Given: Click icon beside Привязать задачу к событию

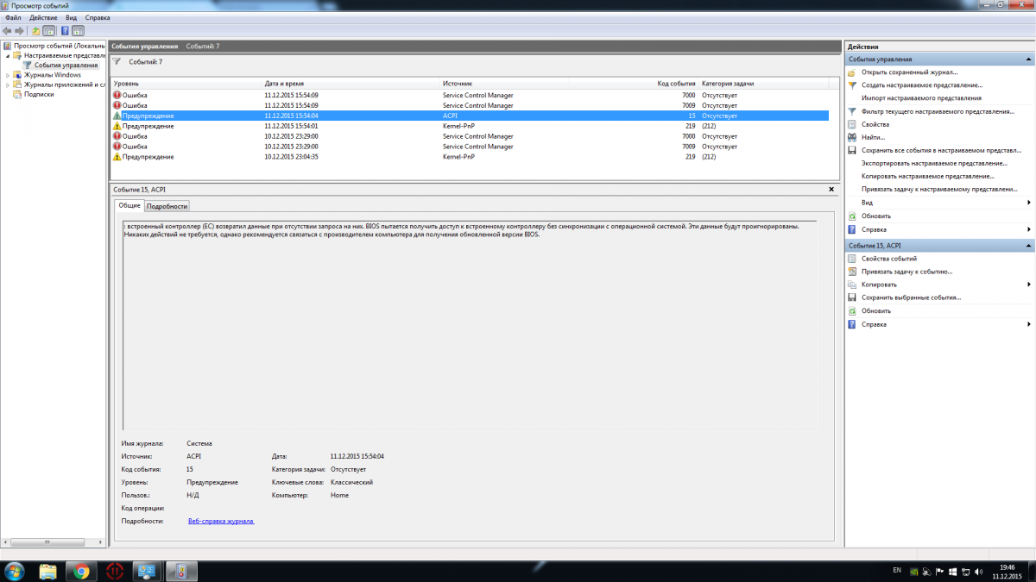Looking at the screenshot, I should (x=852, y=272).
